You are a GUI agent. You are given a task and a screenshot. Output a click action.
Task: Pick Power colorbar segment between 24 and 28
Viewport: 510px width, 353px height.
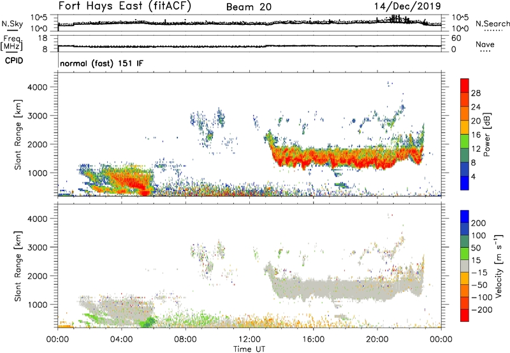[x=465, y=99]
